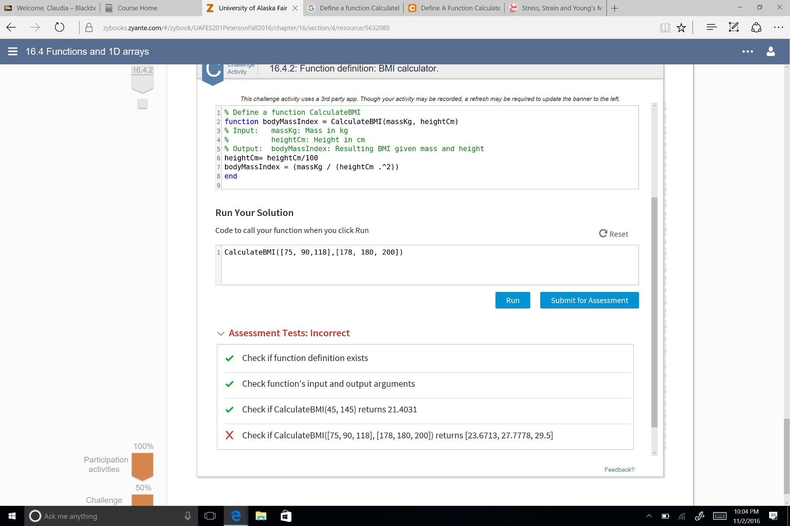Image resolution: width=790 pixels, height=526 pixels.
Task: Add page to favorites star icon
Action: click(x=681, y=27)
